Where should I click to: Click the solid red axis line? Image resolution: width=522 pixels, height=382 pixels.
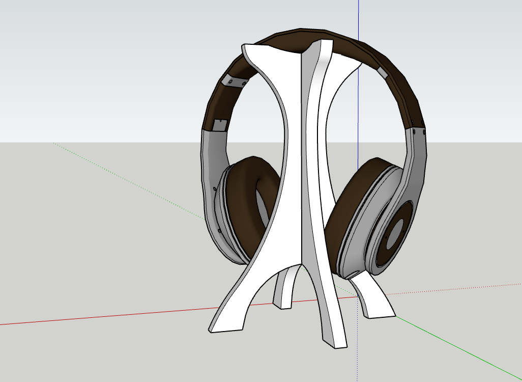point(102,316)
